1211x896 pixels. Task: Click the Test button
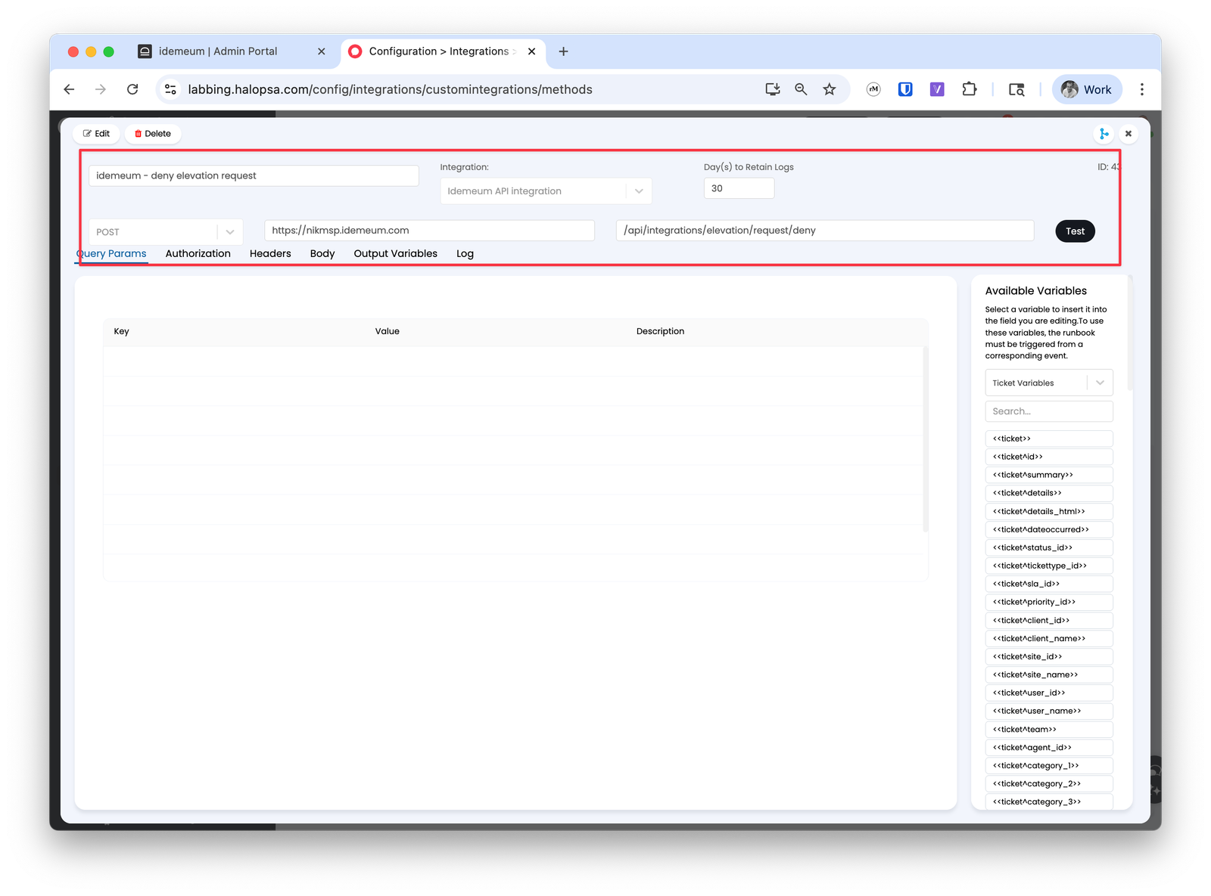pyautogui.click(x=1075, y=231)
